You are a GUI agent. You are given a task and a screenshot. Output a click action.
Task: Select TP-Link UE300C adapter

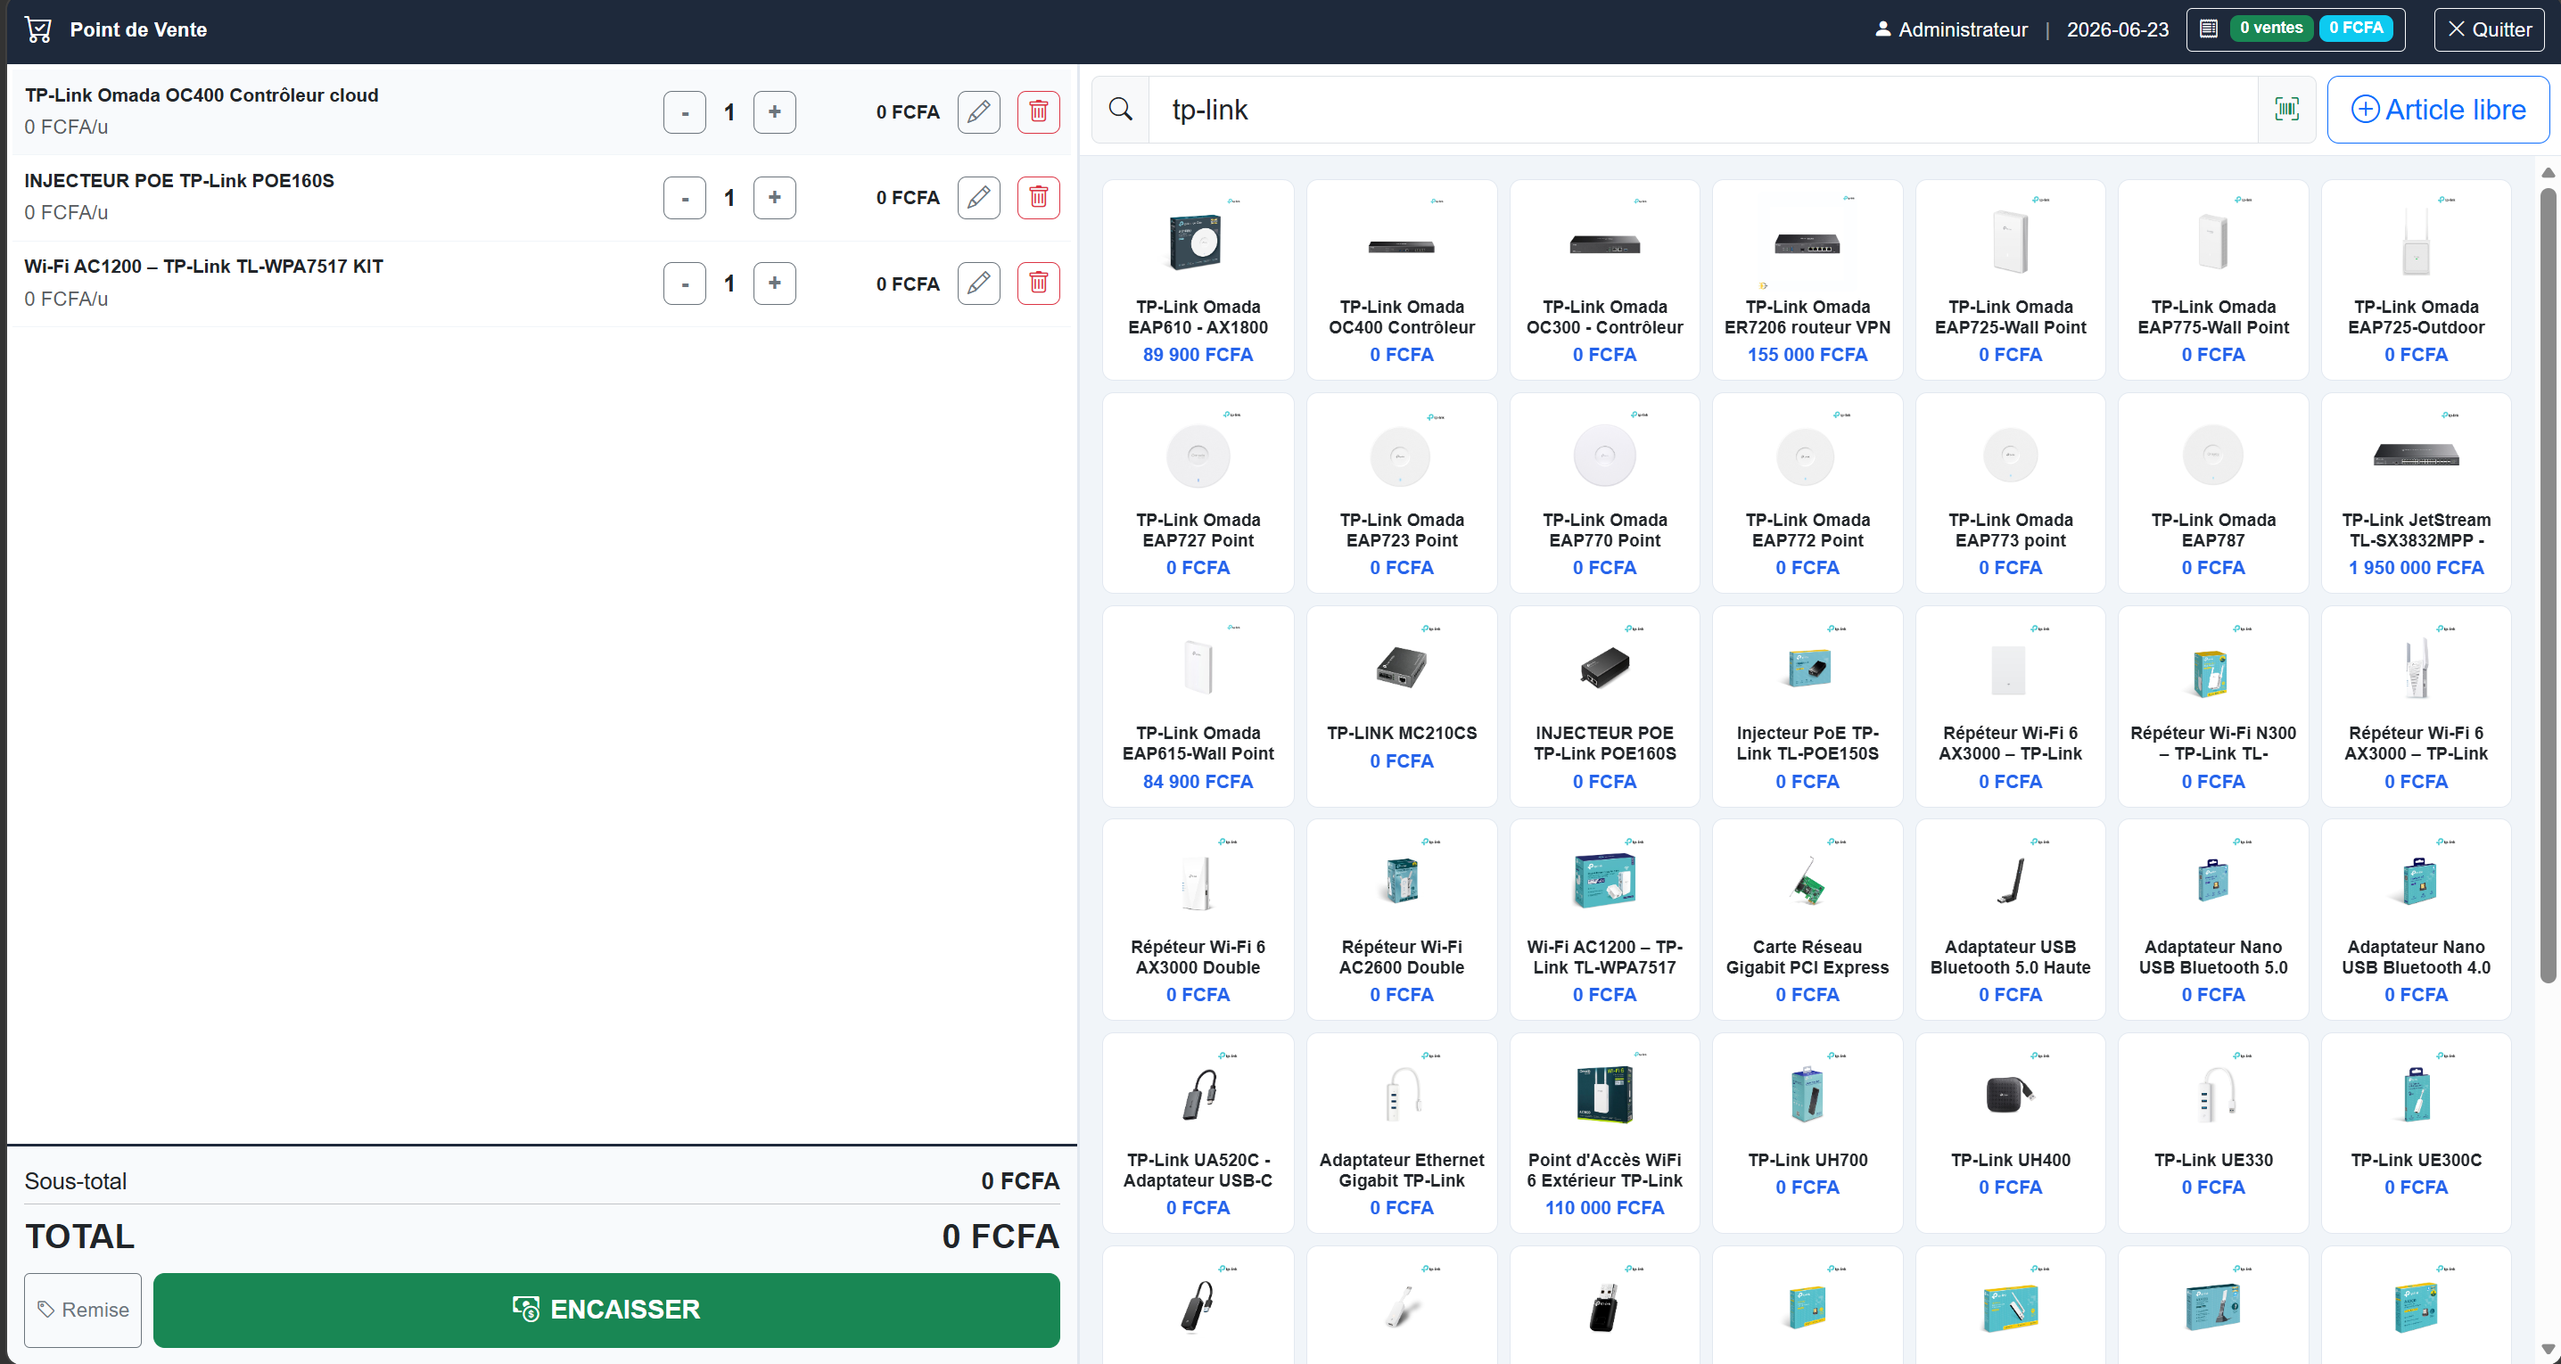[x=2416, y=1132]
